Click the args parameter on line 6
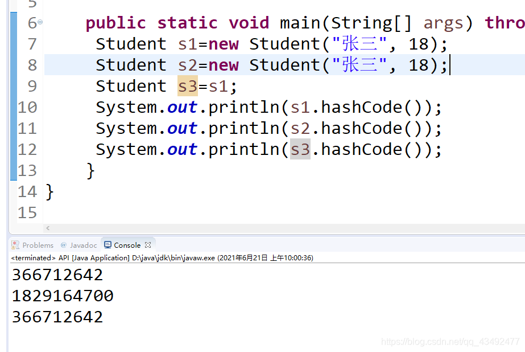 (x=443, y=24)
